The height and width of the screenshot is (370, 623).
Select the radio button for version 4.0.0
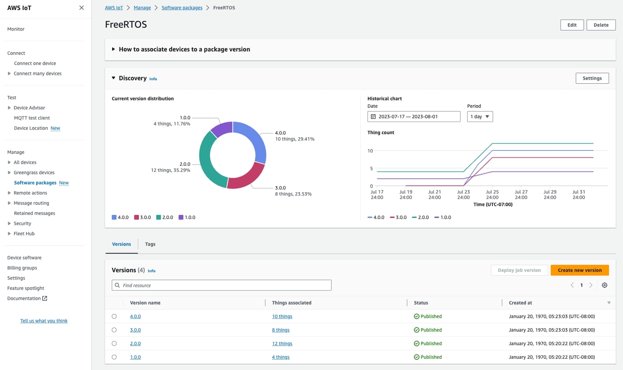click(114, 316)
